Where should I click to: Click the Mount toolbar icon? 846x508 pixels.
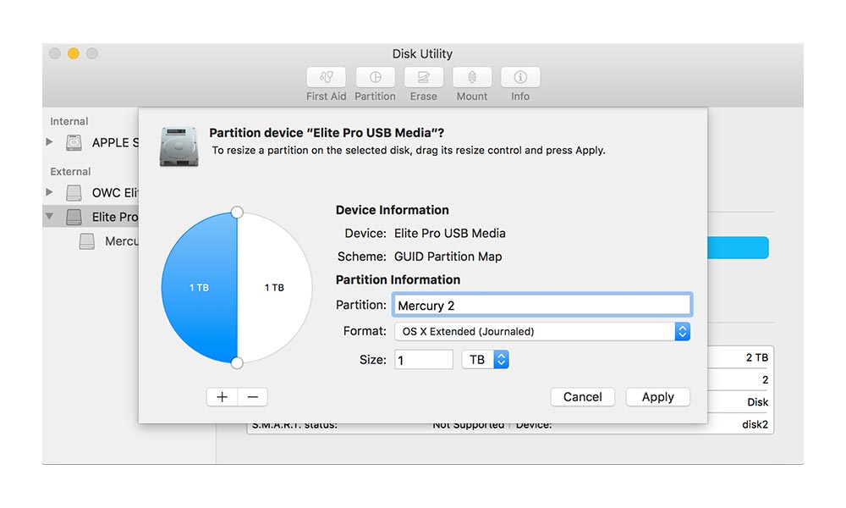[472, 78]
